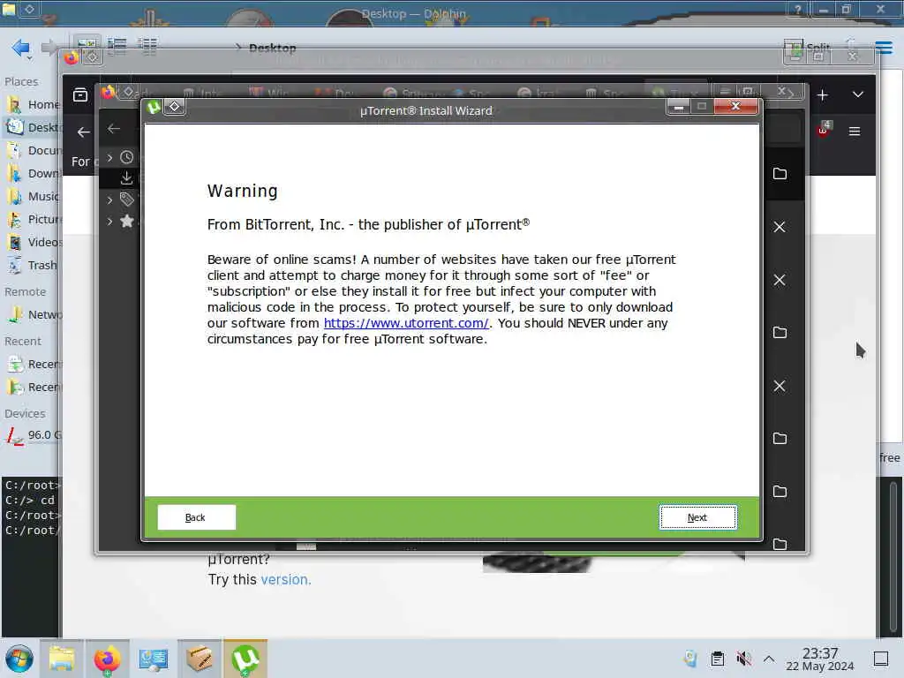Image resolution: width=904 pixels, height=678 pixels.
Task: Open the Firefox application menu
Action: coord(855,132)
